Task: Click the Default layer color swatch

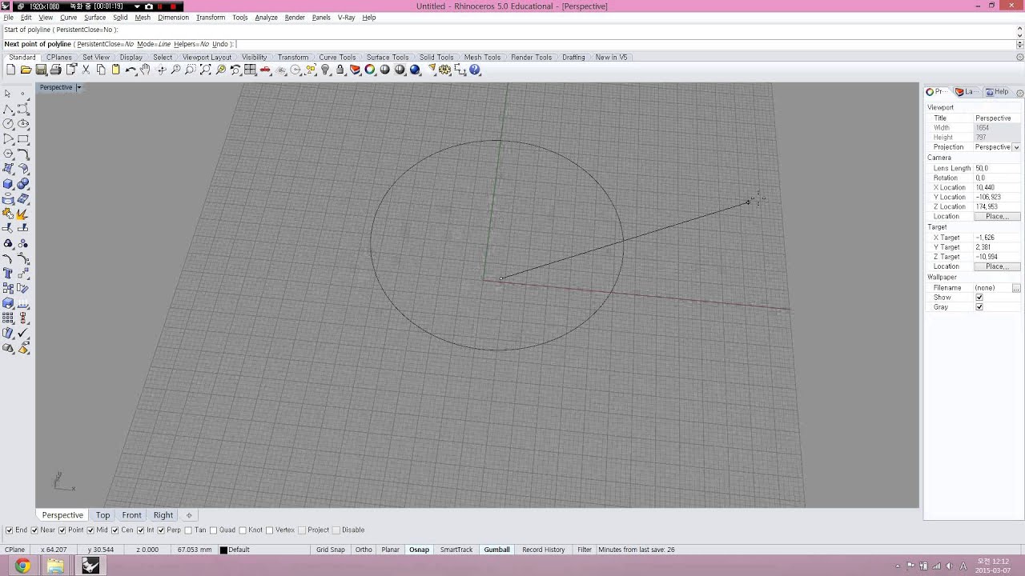Action: 223,550
